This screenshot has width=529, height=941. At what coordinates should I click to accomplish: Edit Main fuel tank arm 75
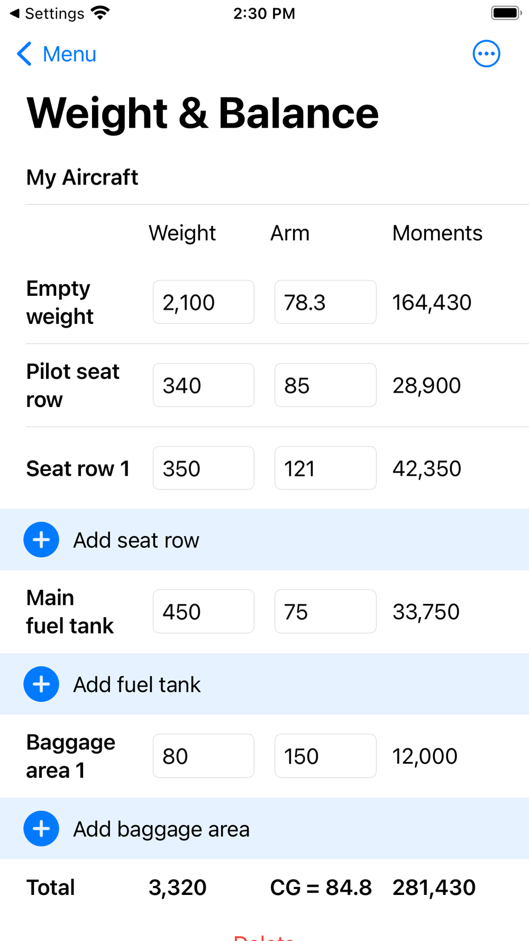click(x=325, y=612)
